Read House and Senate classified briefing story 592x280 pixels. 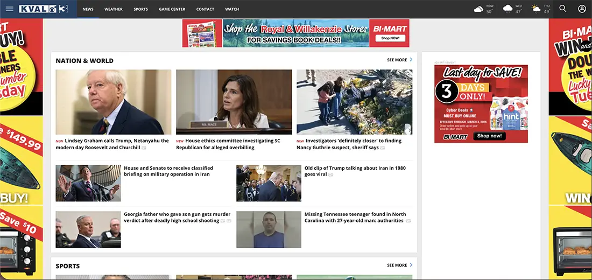(168, 171)
